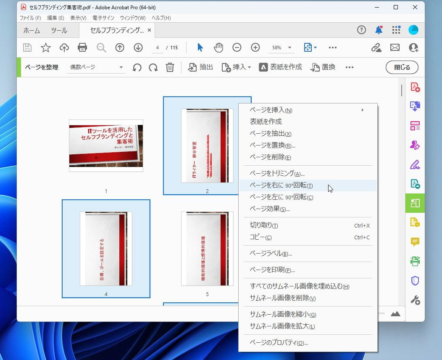Click the 閉じる button
Viewport: 442px width, 360px height.
[x=402, y=67]
